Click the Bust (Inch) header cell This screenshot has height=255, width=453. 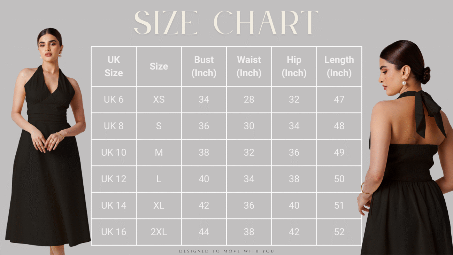coord(204,66)
